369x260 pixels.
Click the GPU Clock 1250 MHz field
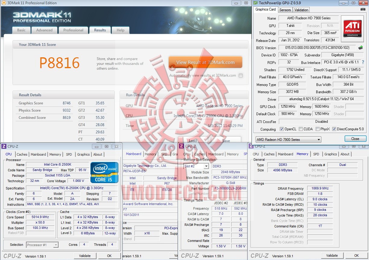pos(288,106)
